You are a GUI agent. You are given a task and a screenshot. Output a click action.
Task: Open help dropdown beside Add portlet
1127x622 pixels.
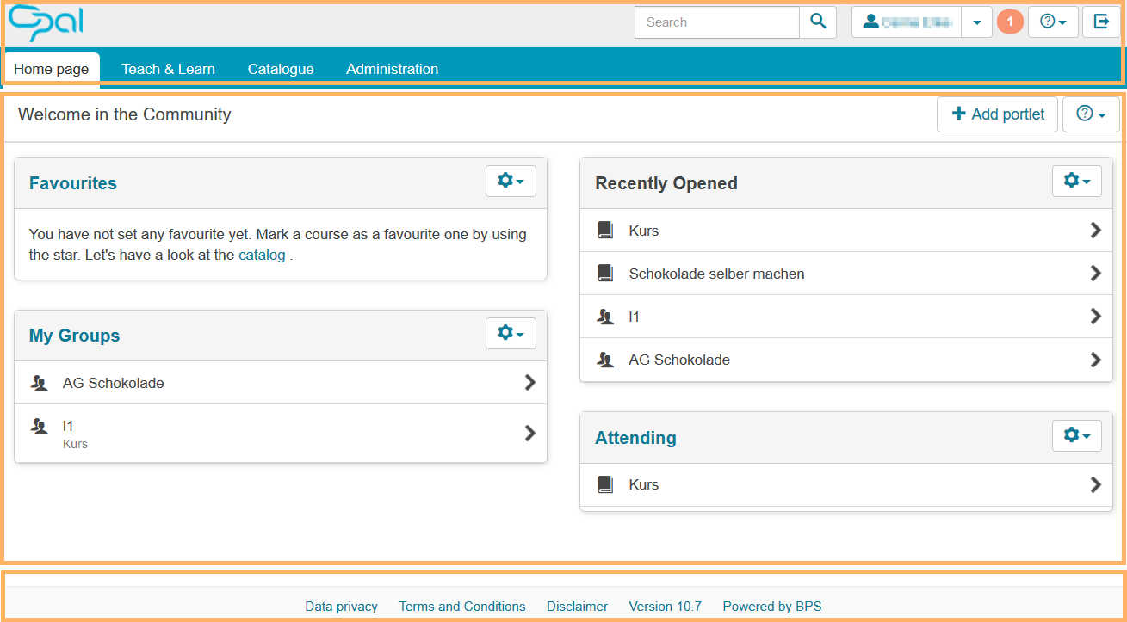[1091, 114]
